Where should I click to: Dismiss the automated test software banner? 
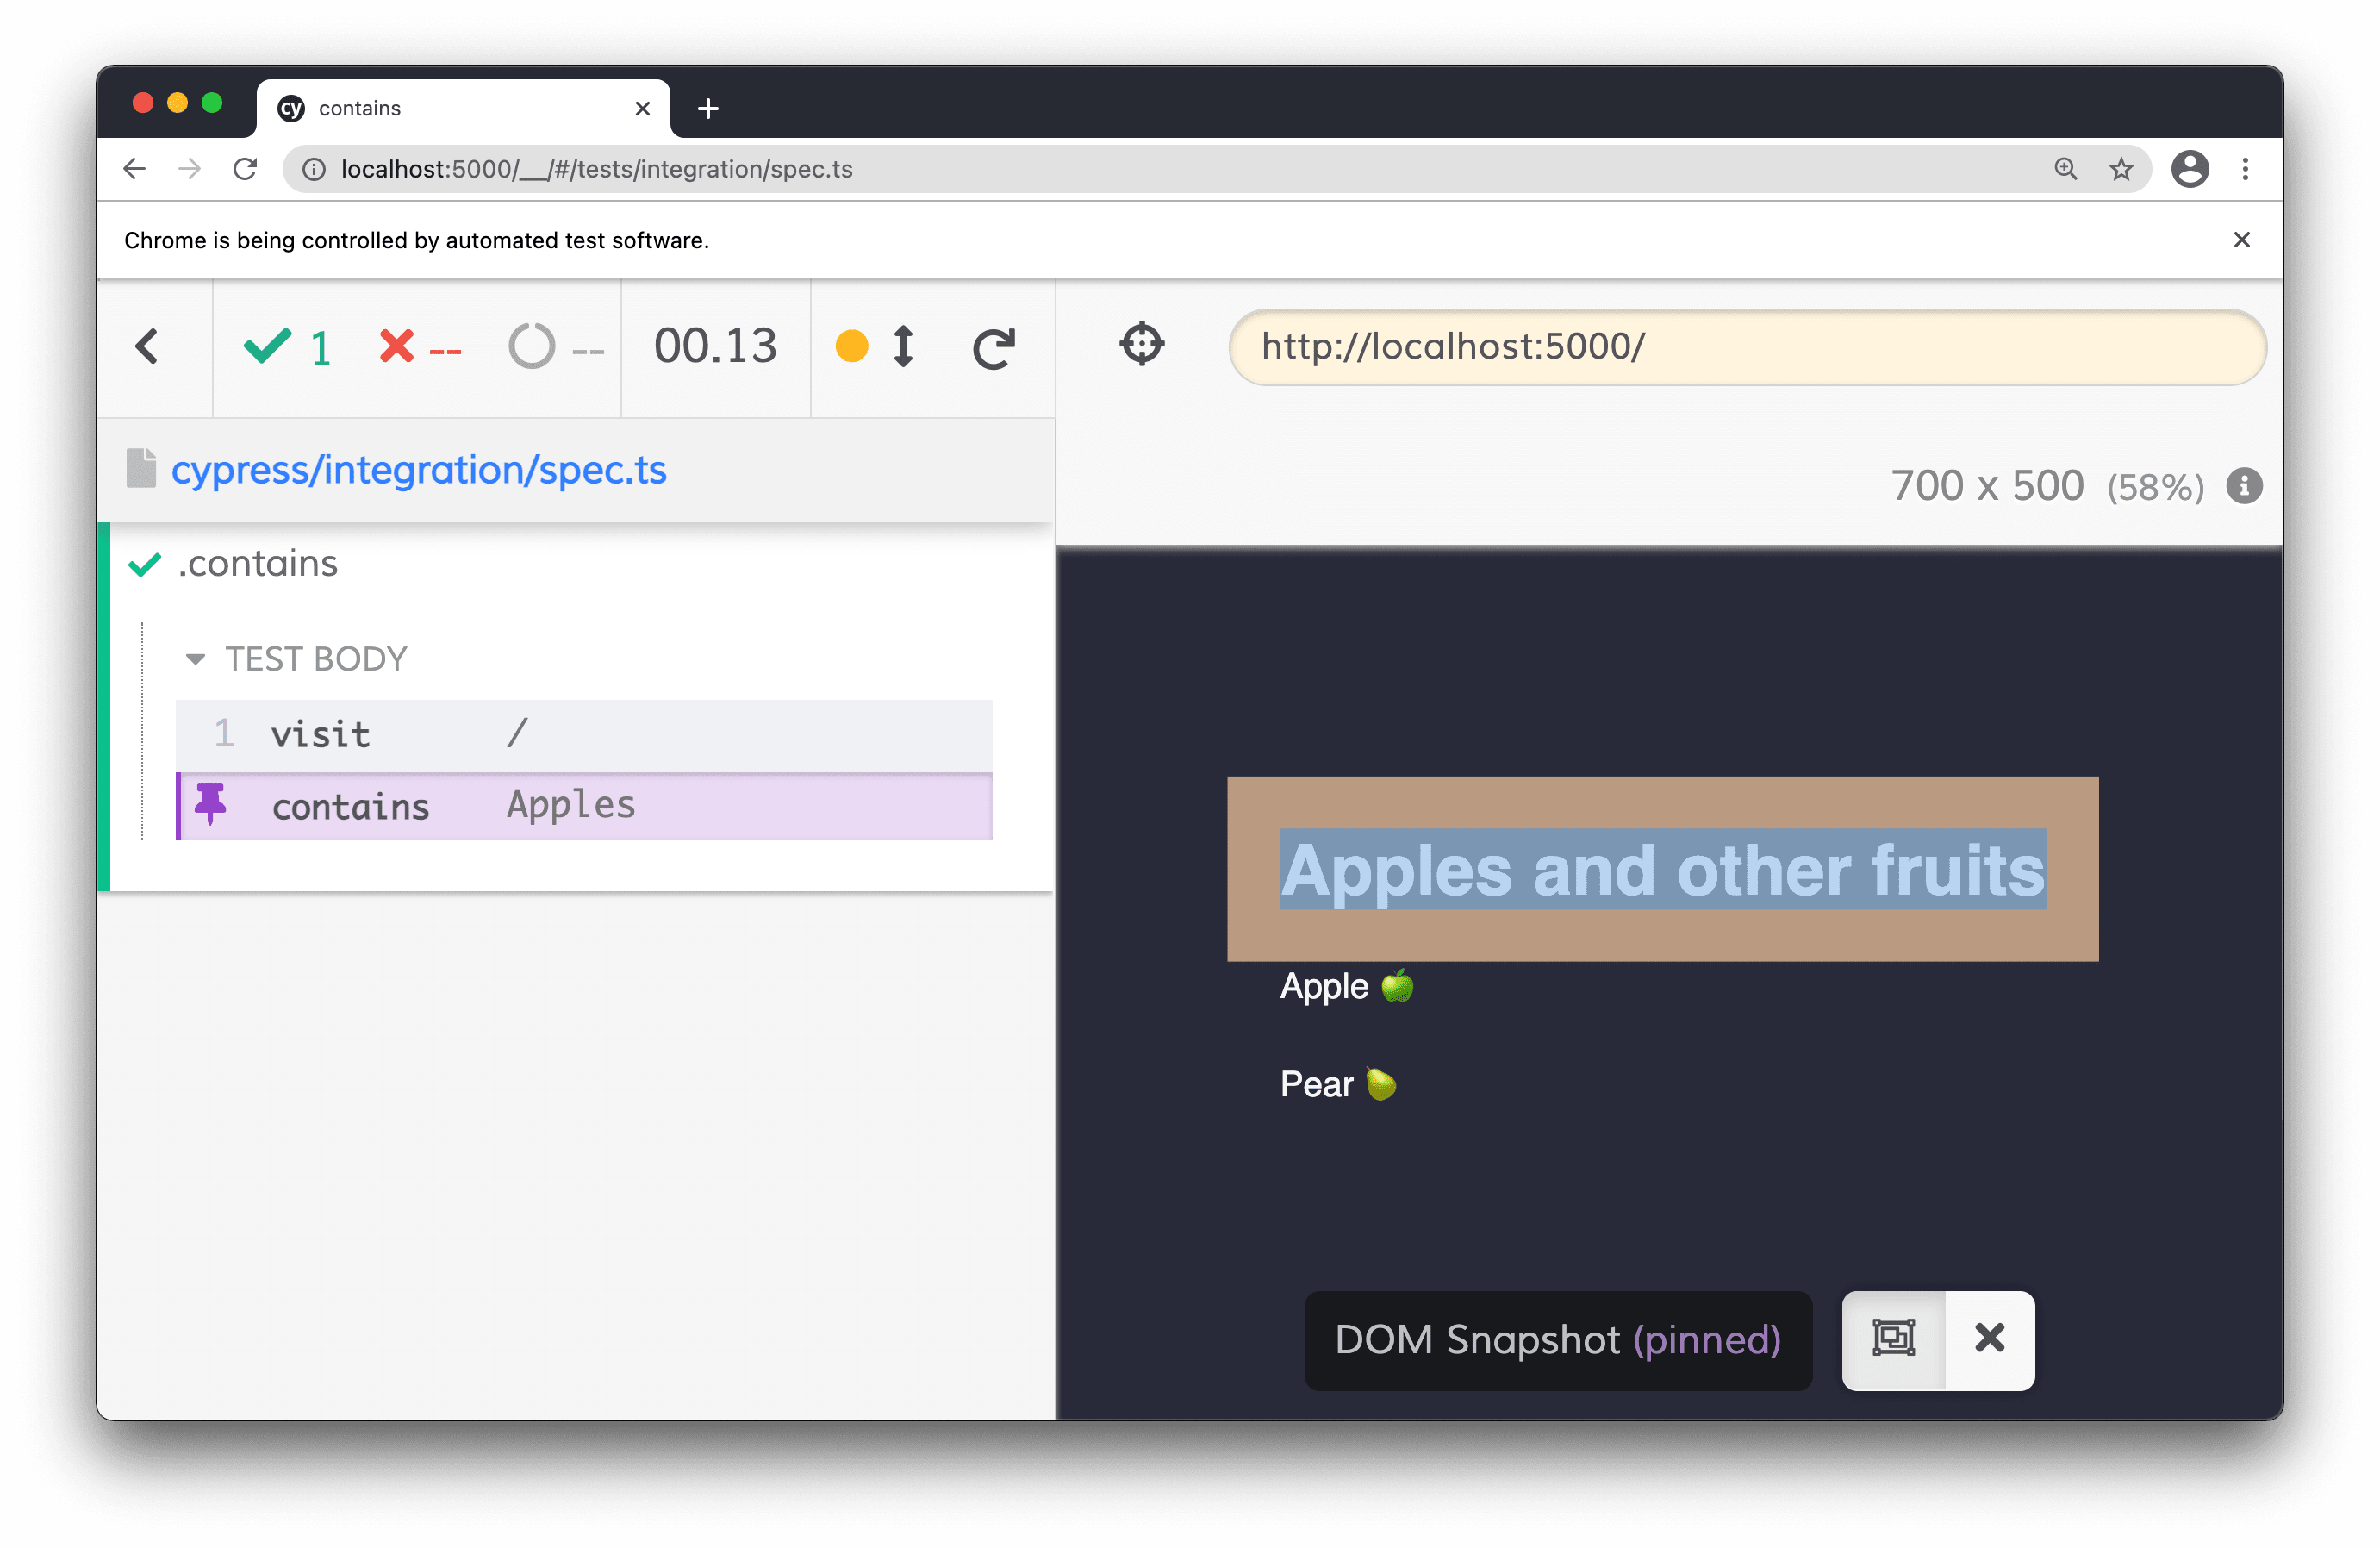point(2241,240)
